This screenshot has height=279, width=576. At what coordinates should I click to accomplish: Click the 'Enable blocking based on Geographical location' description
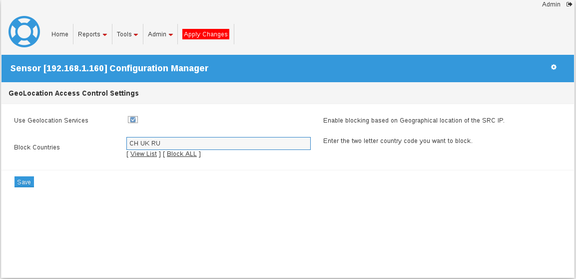tap(414, 121)
